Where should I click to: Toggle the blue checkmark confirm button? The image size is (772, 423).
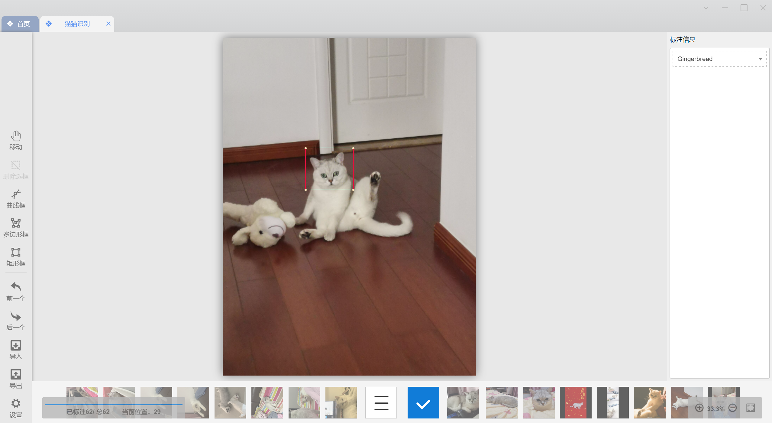[423, 403]
